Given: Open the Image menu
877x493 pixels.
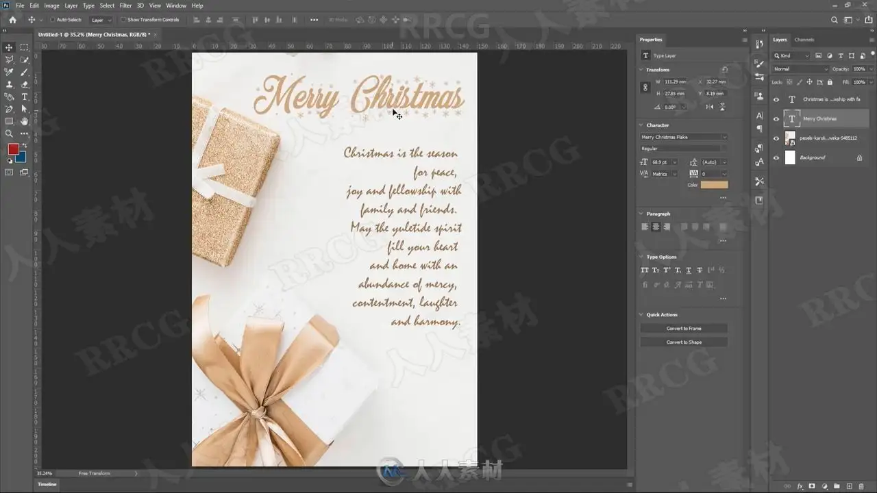Looking at the screenshot, I should (x=51, y=5).
